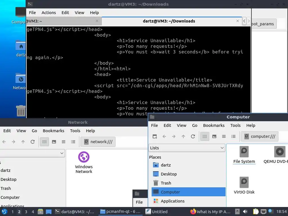Switch to workspace 3 on the taskbar
The image size is (288, 216).
26,212
